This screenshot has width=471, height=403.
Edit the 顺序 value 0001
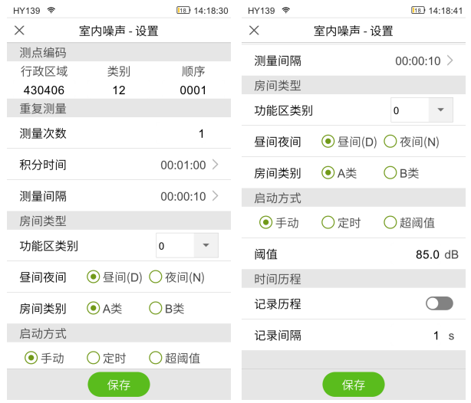point(193,90)
